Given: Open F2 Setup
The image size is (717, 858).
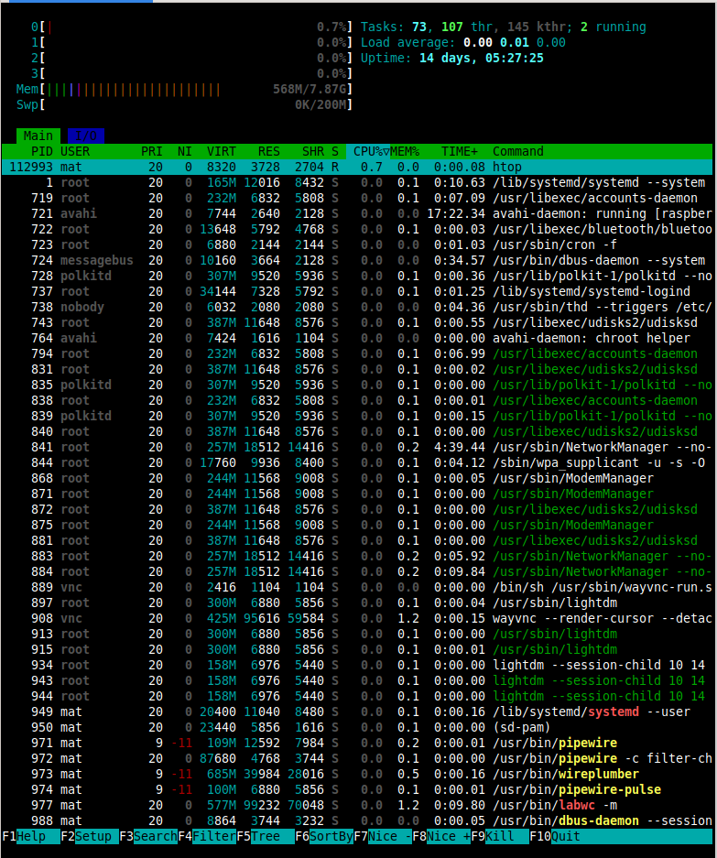Looking at the screenshot, I should point(90,836).
